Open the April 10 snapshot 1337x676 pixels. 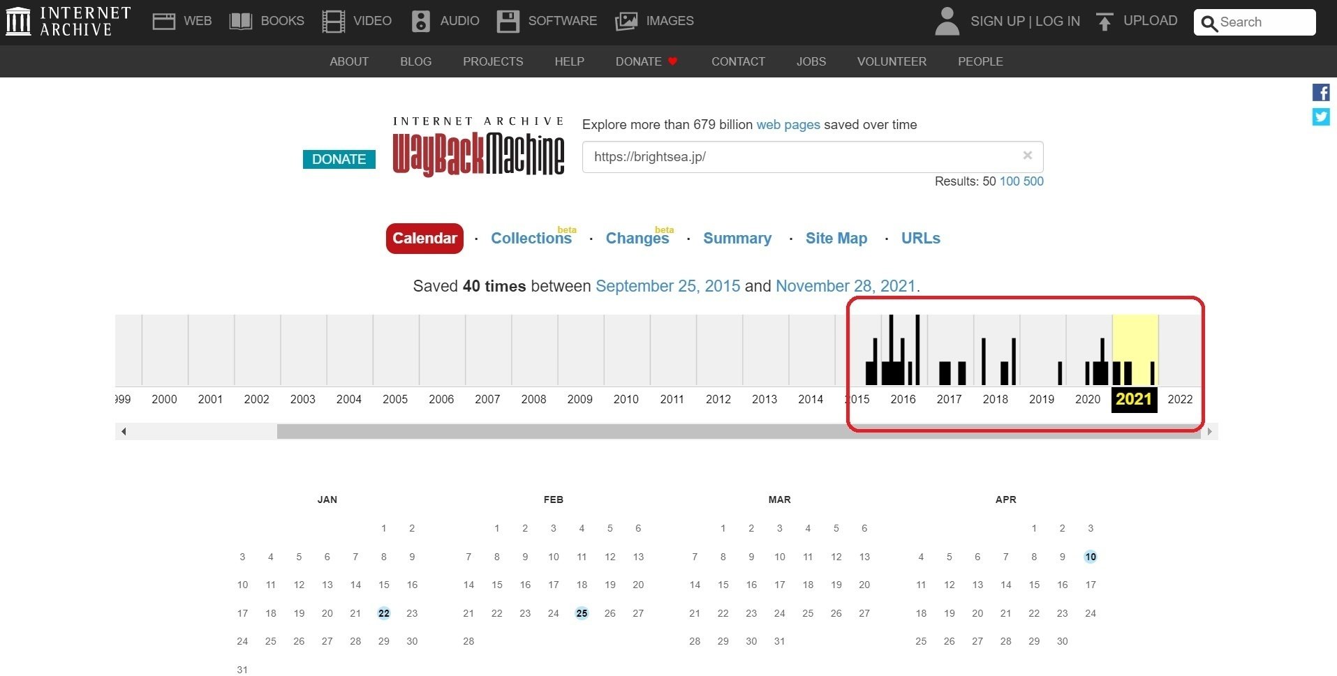point(1090,557)
